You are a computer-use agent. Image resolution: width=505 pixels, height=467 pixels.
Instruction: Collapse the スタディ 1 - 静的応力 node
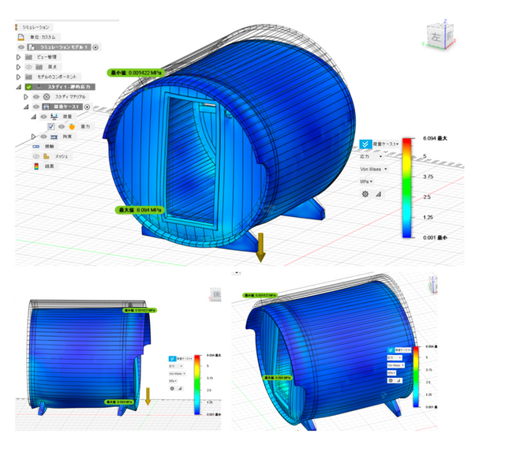pyautogui.click(x=18, y=87)
